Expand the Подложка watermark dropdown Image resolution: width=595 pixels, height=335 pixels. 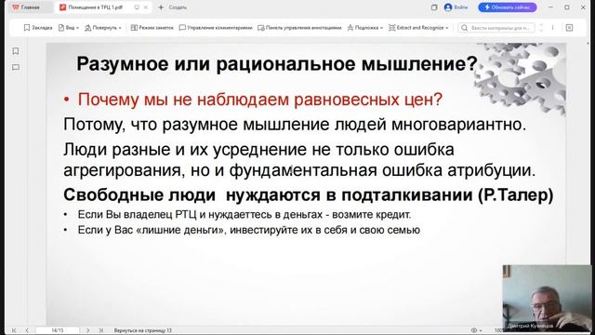click(x=365, y=28)
